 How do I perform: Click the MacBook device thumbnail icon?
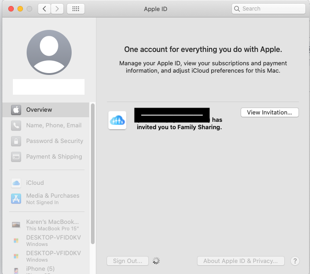pos(16,225)
